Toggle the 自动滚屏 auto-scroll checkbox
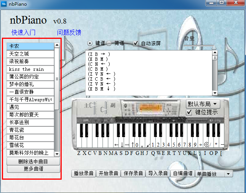The image size is (246, 193). [x=136, y=43]
